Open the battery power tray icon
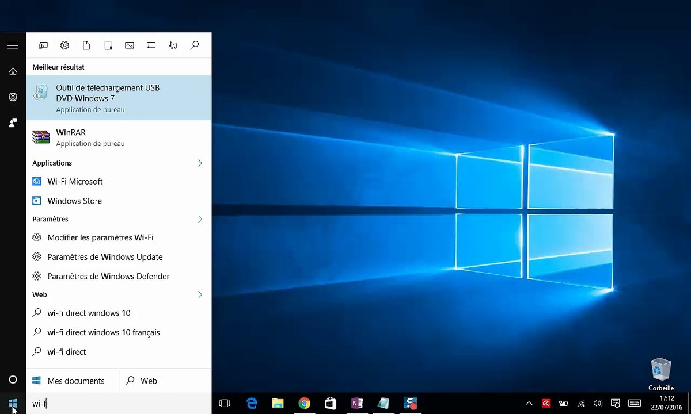Screen dimensions: 691x414 pos(564,403)
